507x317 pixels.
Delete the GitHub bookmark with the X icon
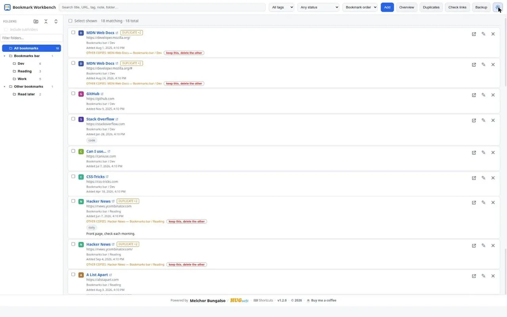pos(493,95)
